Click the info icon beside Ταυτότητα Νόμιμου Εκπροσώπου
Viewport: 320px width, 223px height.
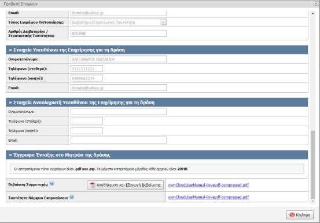tap(72, 196)
